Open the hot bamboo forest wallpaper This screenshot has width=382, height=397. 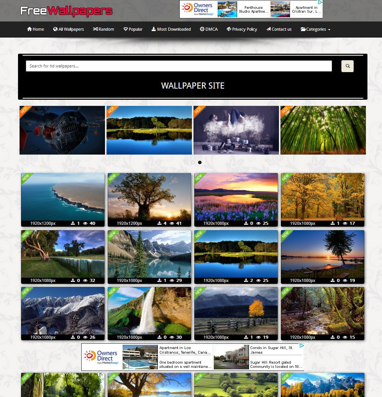click(323, 130)
